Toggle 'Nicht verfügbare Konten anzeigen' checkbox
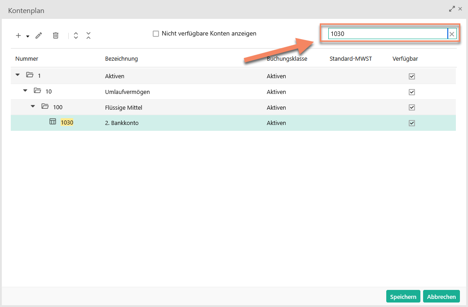Viewport: 468px width, 307px height. point(156,33)
